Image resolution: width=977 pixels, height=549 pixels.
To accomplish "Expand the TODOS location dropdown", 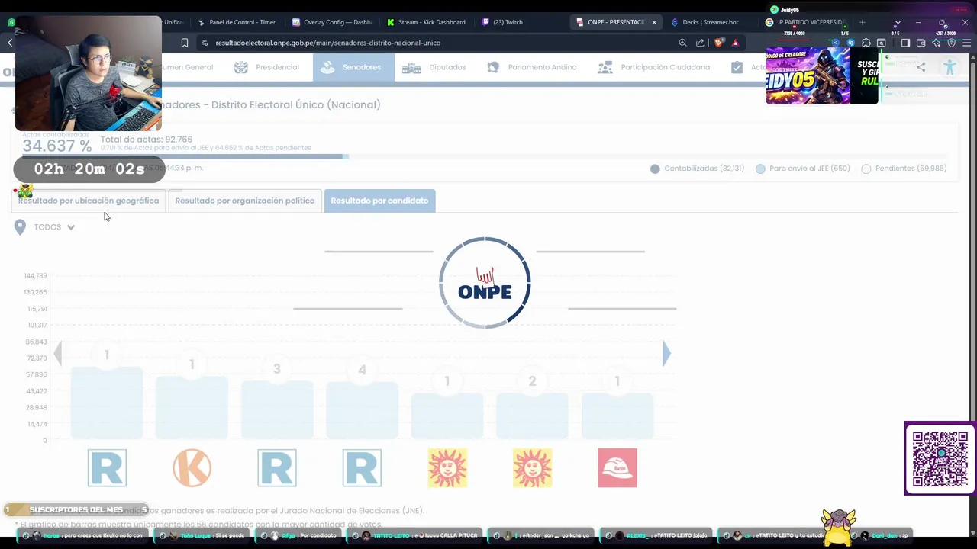I will (x=54, y=227).
